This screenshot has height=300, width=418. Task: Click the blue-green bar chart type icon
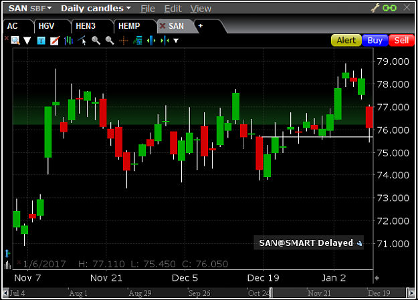(x=68, y=41)
